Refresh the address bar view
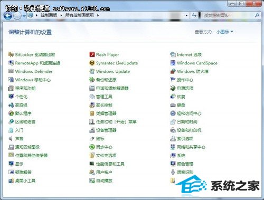The width and height of the screenshot is (264, 200). (x=194, y=15)
